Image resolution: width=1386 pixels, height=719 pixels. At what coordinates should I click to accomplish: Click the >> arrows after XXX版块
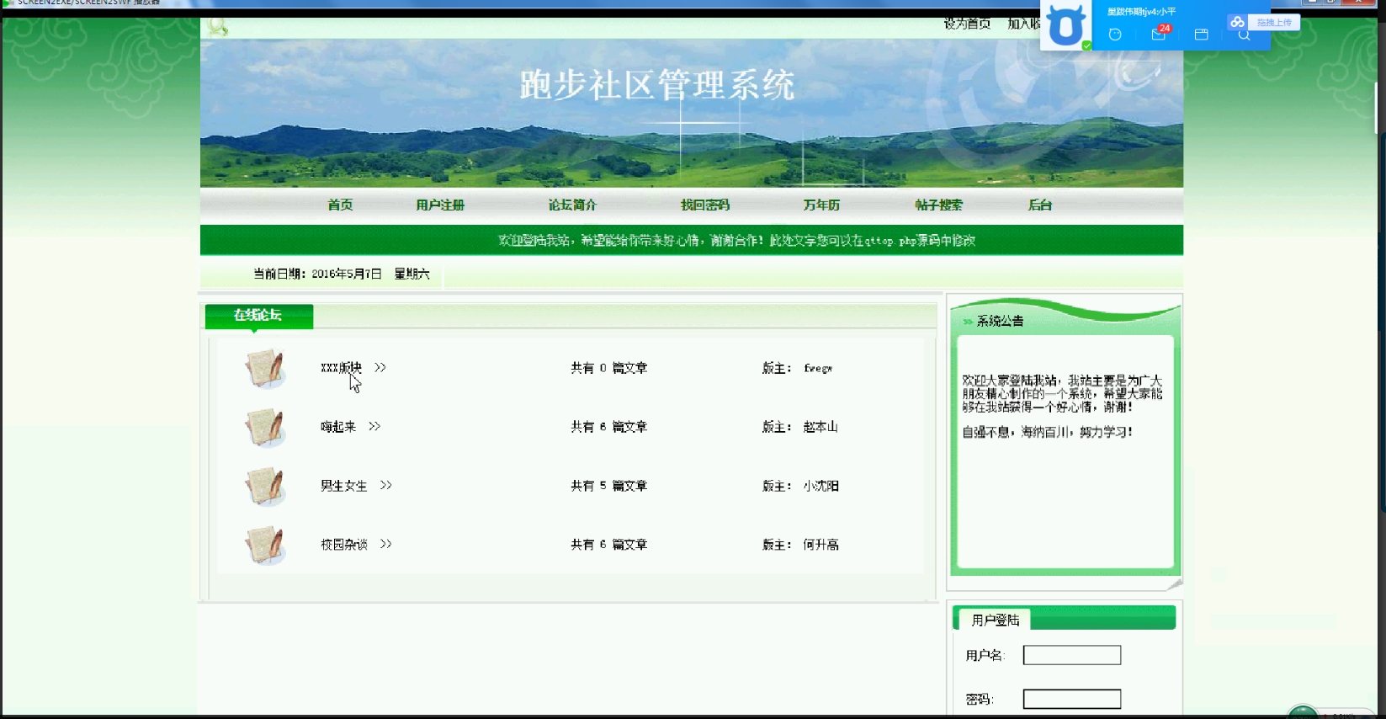pos(380,367)
